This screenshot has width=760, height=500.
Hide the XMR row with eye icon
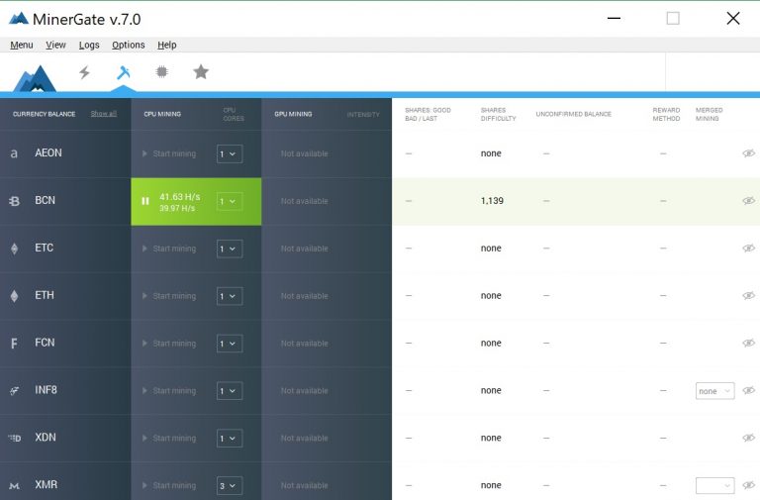coord(748,485)
